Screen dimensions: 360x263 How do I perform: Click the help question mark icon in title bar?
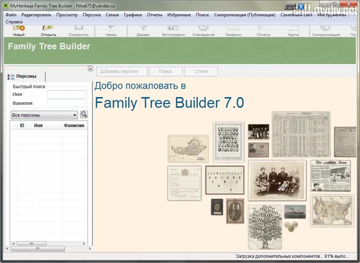(301, 6)
